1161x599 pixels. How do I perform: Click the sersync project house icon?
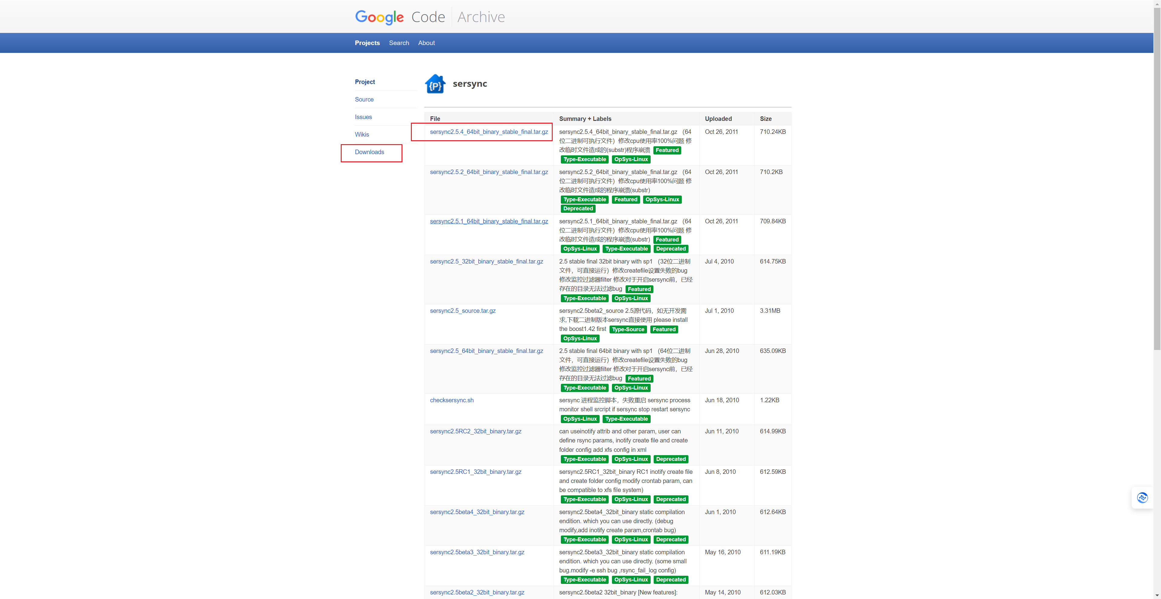pyautogui.click(x=435, y=84)
